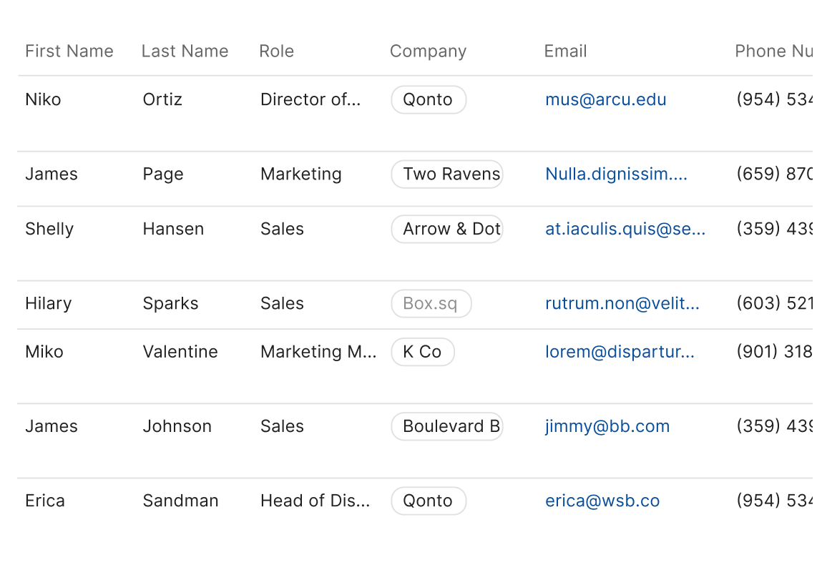Open the mus@arcu.edu email link
827x585 pixels.
605,99
